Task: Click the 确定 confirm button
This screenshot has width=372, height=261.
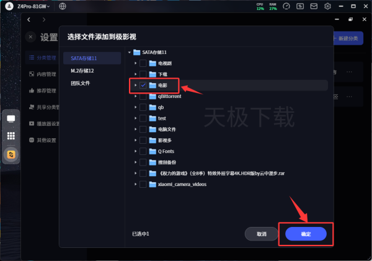Action: coord(306,234)
